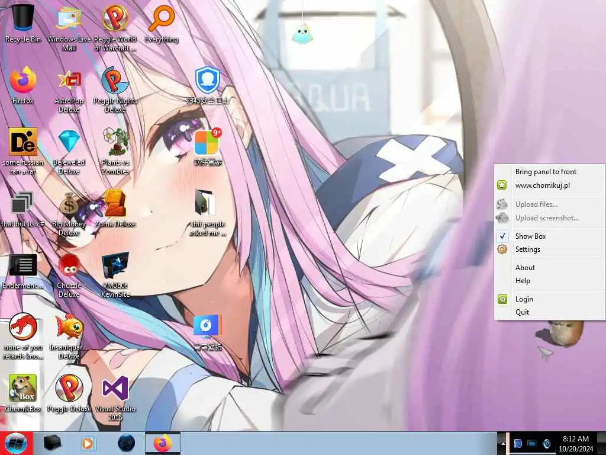Open the Windows Start button
The image size is (606, 455).
tap(16, 443)
